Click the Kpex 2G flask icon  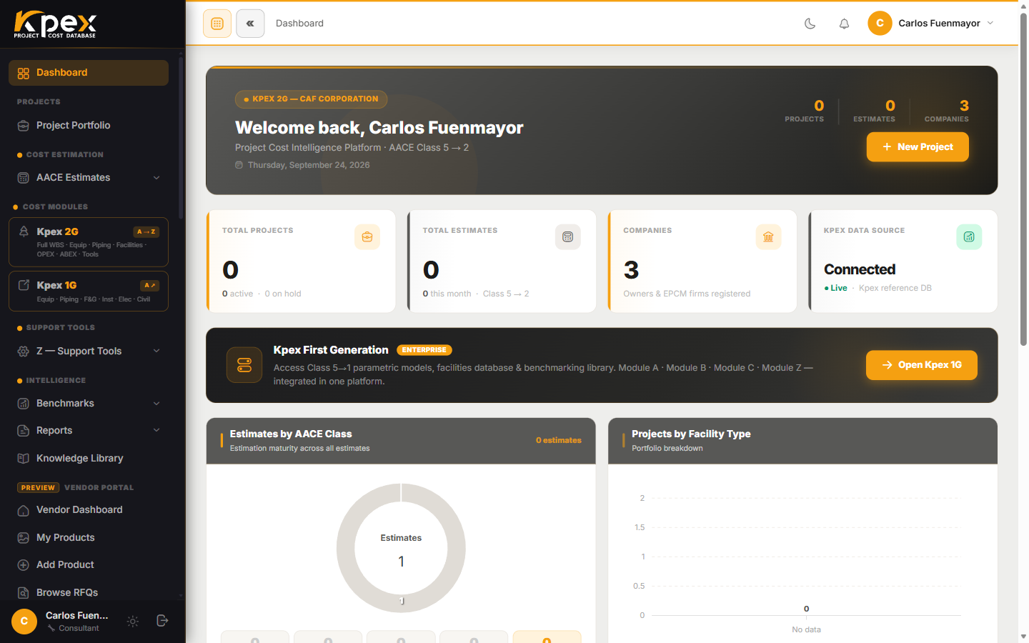pos(24,231)
